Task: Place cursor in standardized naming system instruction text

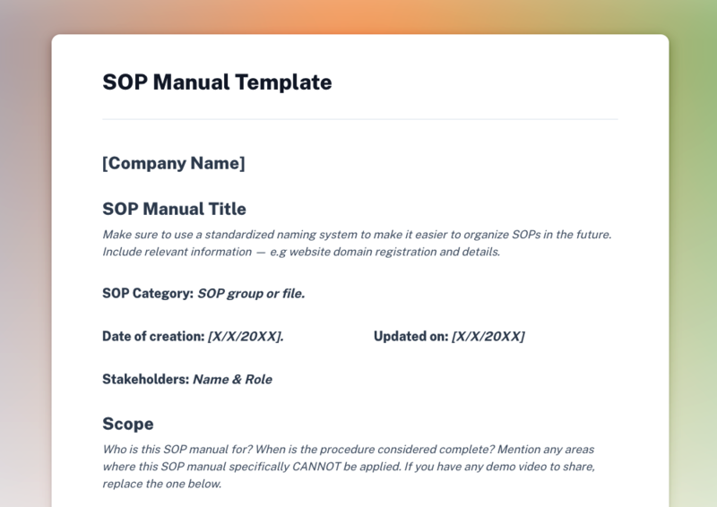Action: [358, 235]
